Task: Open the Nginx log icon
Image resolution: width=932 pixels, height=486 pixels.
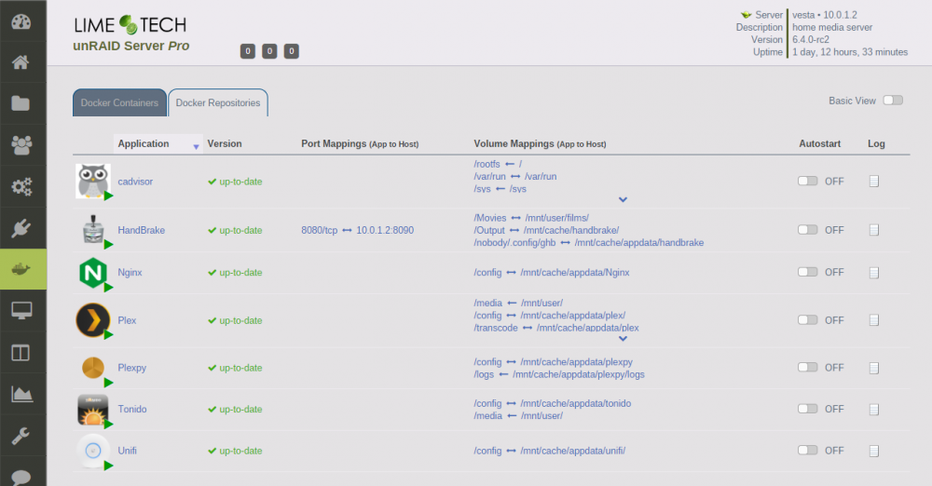Action: coord(874,273)
